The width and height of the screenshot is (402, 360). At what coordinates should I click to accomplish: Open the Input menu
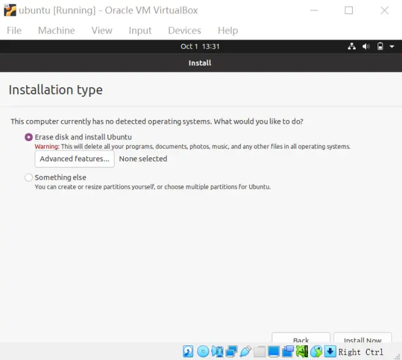(x=140, y=30)
